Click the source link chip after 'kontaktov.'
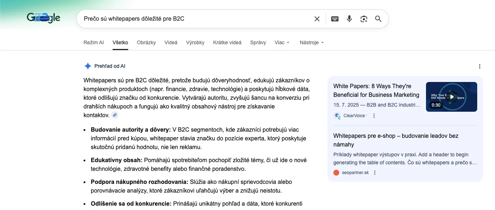 coord(115,115)
